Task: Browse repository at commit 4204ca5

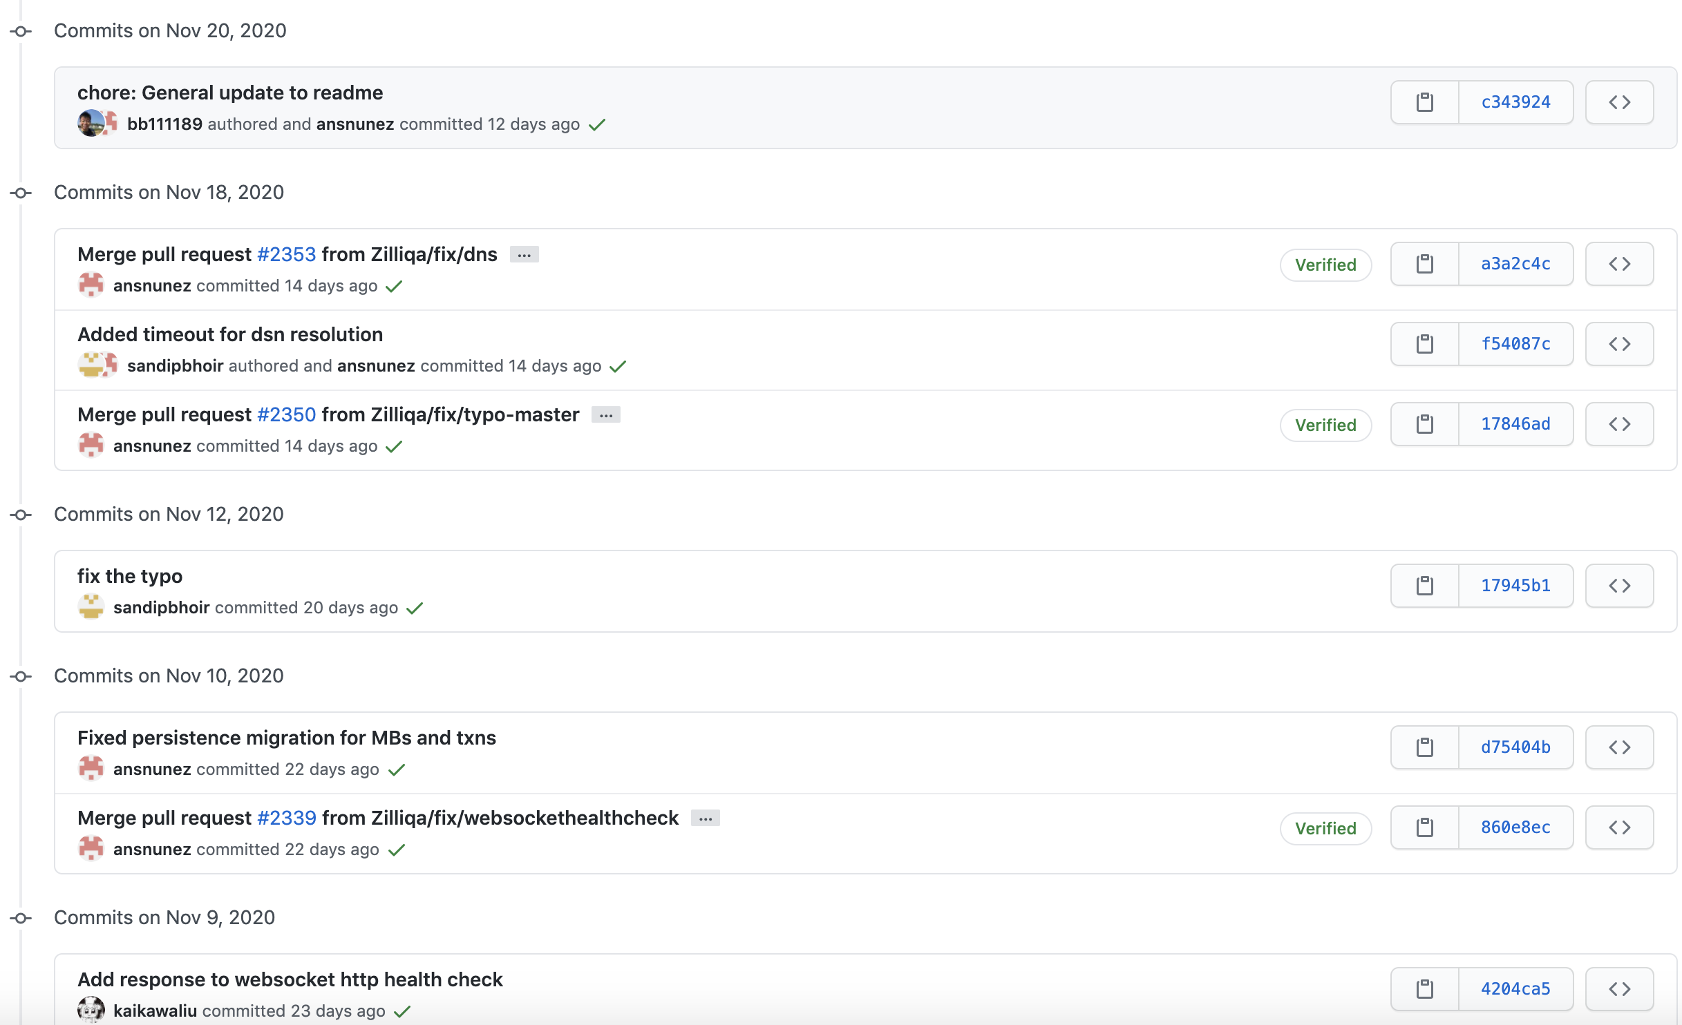Action: tap(1619, 989)
